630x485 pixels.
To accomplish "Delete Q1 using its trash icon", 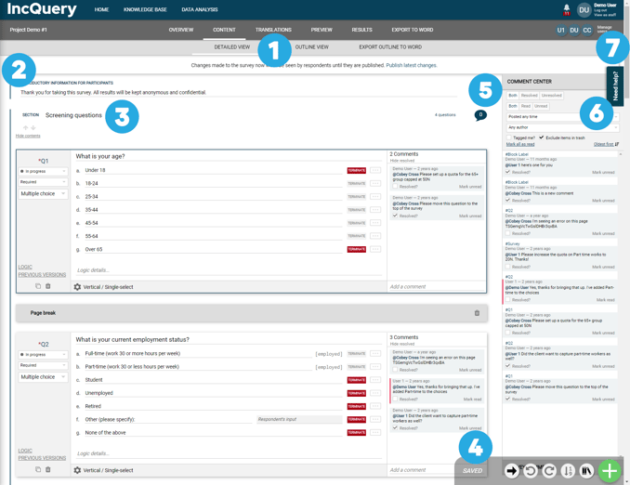I will click(x=48, y=286).
